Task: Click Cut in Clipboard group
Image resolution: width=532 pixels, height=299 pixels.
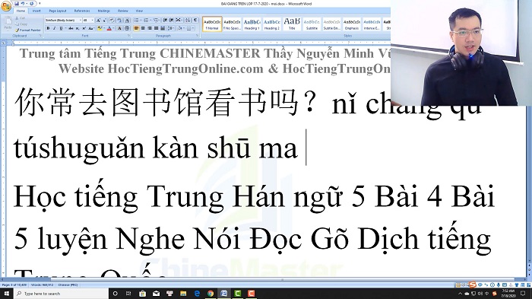Action: (x=20, y=18)
